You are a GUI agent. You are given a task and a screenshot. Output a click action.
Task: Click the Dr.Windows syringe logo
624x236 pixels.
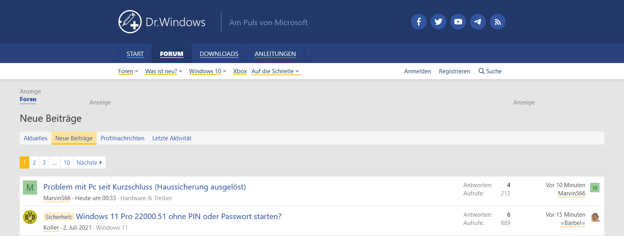click(130, 22)
